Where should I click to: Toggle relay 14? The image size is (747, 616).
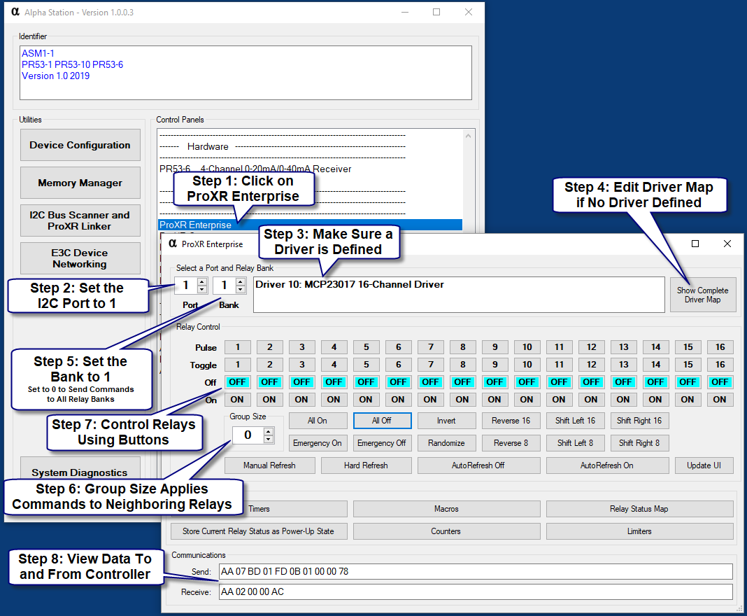click(x=655, y=365)
